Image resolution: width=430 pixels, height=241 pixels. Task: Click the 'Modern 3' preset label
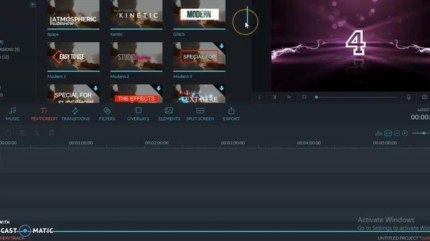pyautogui.click(x=183, y=76)
